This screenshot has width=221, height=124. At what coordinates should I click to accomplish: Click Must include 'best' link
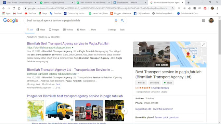[x=58, y=84]
